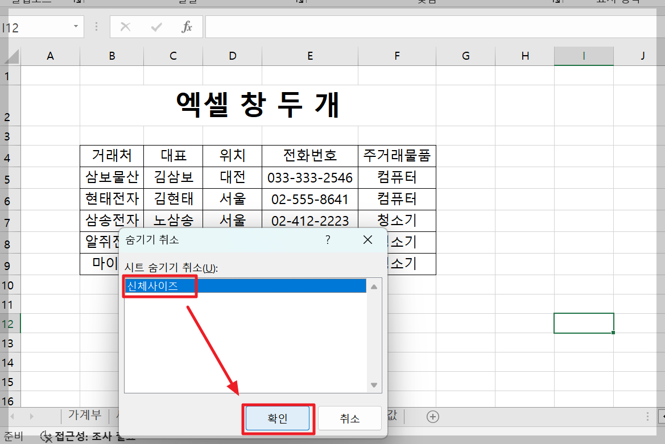Click the help question mark in dialog title bar
The height and width of the screenshot is (444, 665).
click(x=327, y=240)
